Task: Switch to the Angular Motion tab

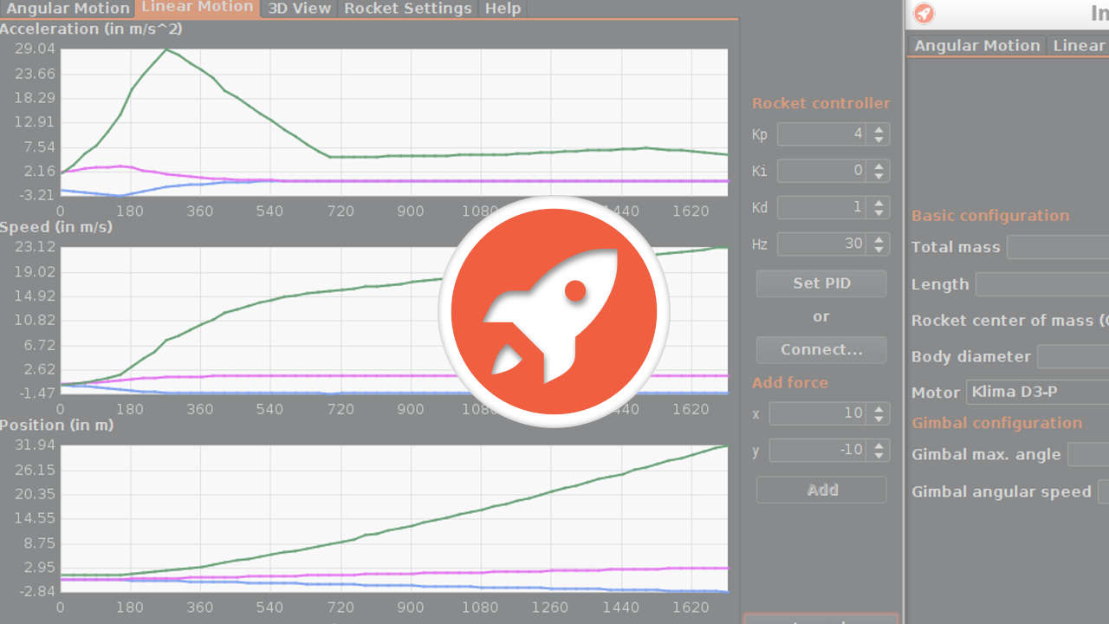Action: tap(68, 9)
